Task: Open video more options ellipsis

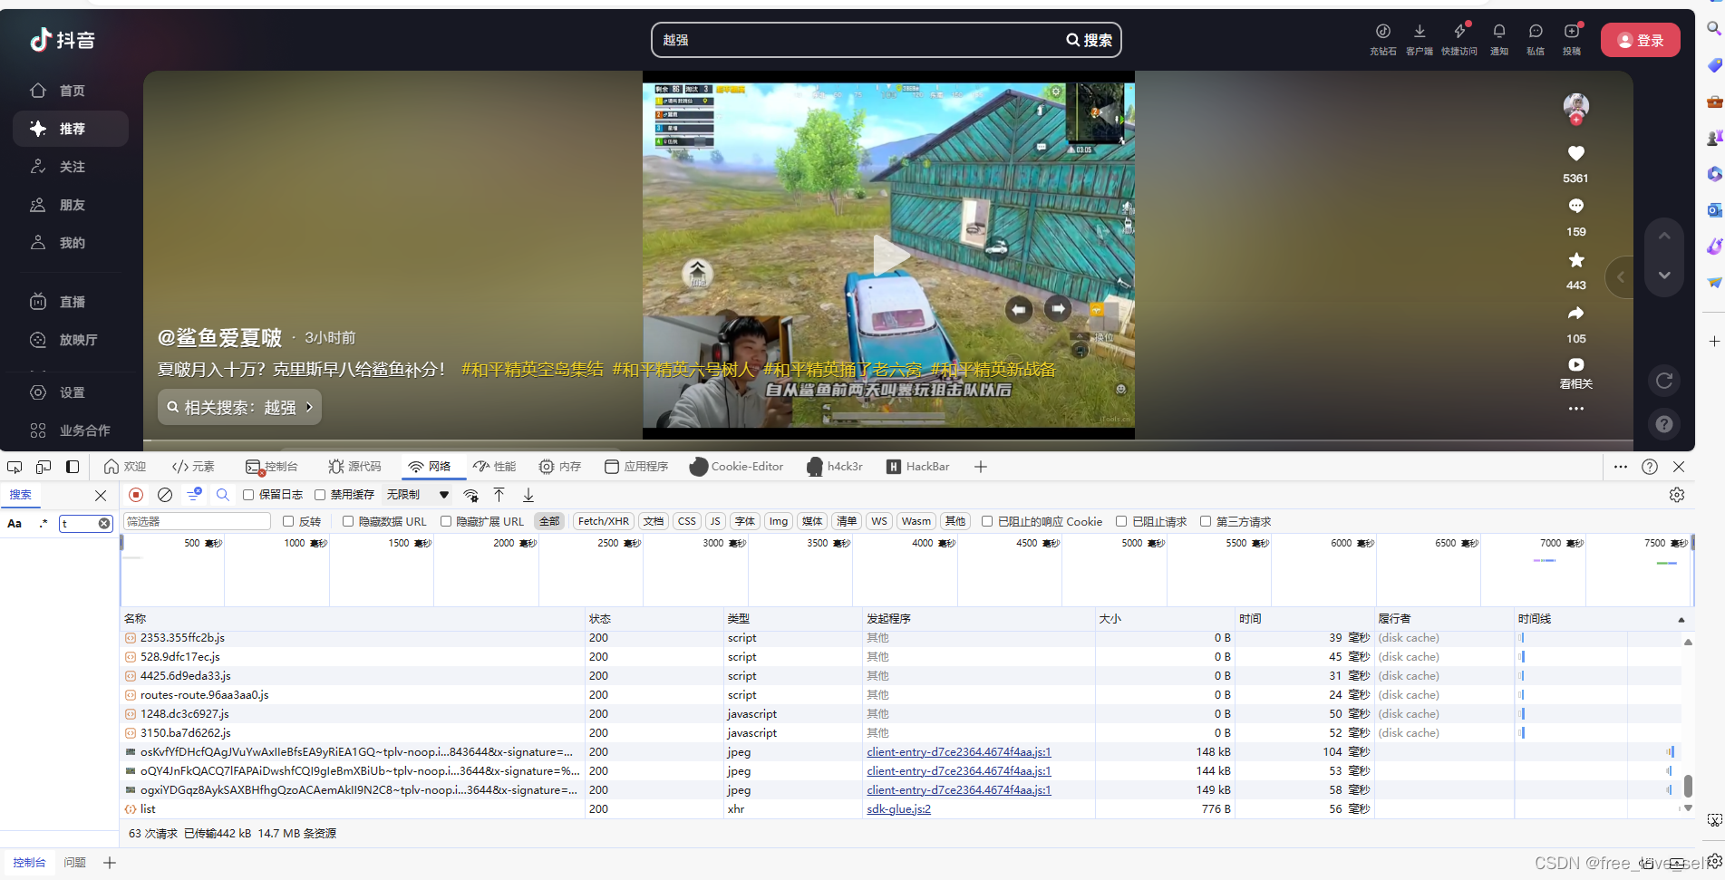Action: pyautogui.click(x=1576, y=409)
